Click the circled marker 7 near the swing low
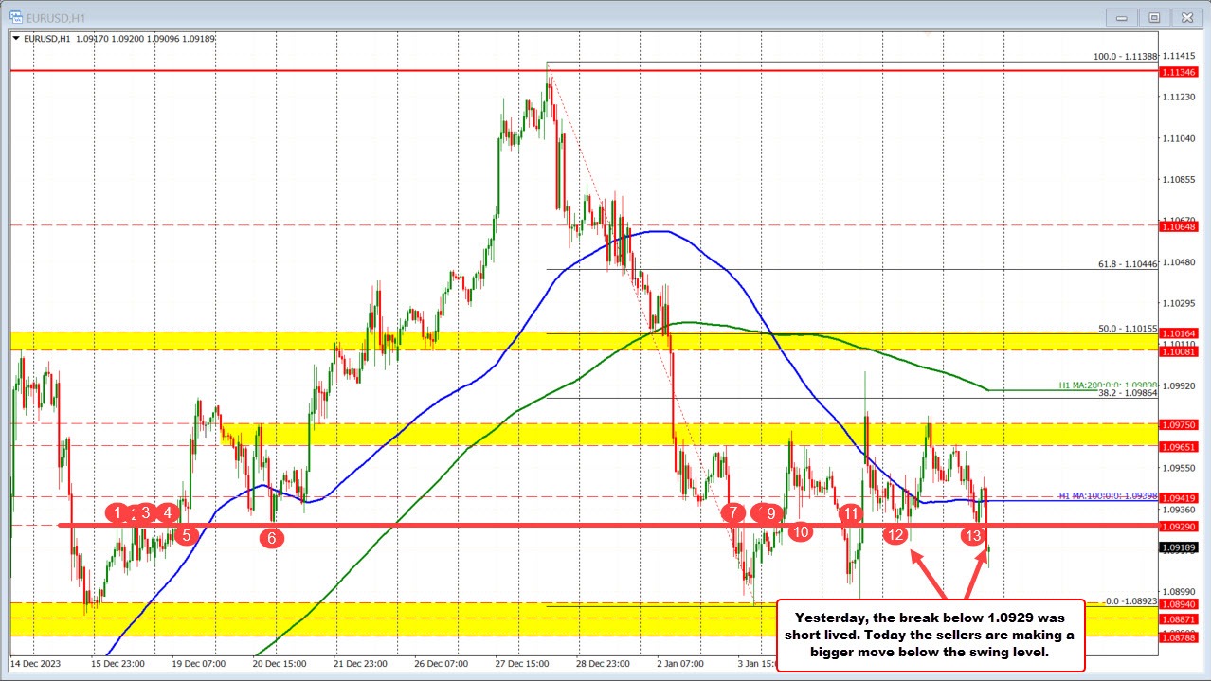Viewport: 1211px width, 681px height. pos(732,513)
